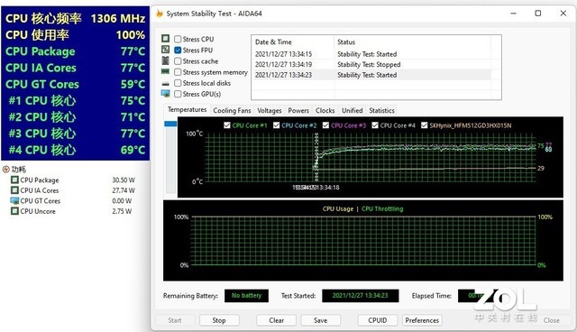The height and width of the screenshot is (332, 577).
Task: Minimize the System Stability Test window
Action: 514,14
